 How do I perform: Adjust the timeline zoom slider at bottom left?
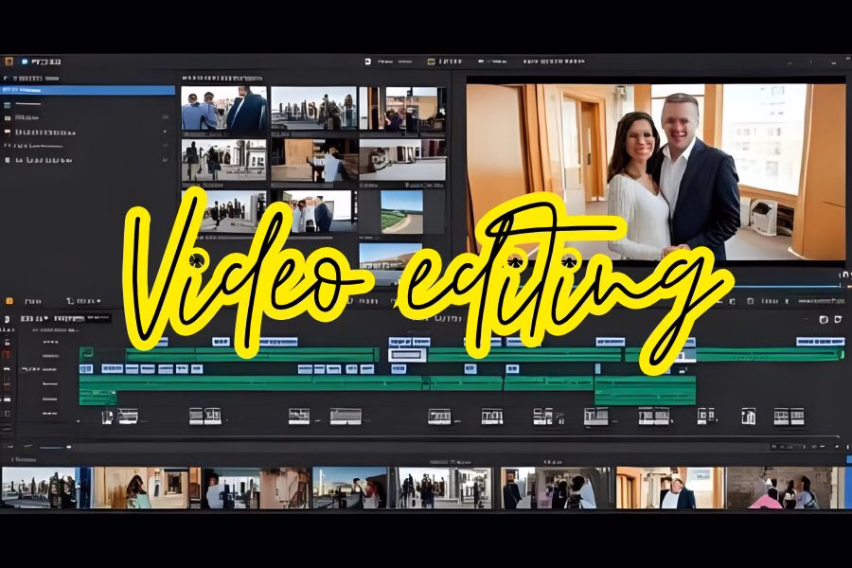(52, 447)
